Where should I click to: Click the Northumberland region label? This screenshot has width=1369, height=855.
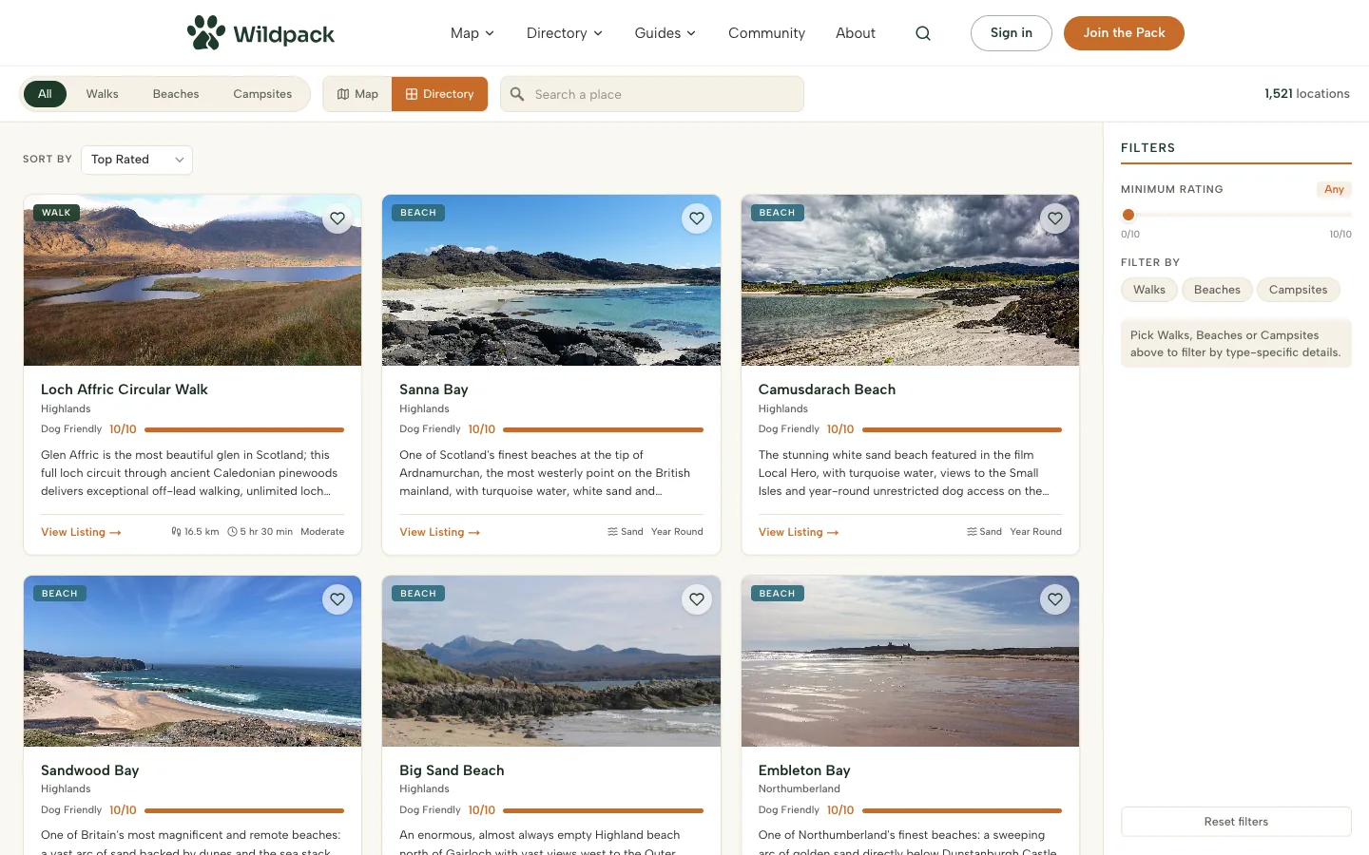coord(800,788)
